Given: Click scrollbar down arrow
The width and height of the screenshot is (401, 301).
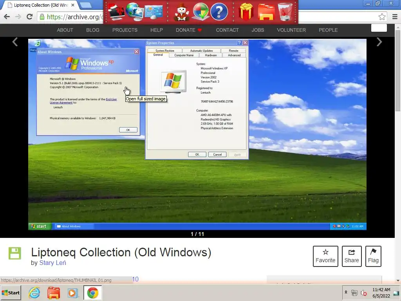Looking at the screenshot, I should (x=398, y=281).
